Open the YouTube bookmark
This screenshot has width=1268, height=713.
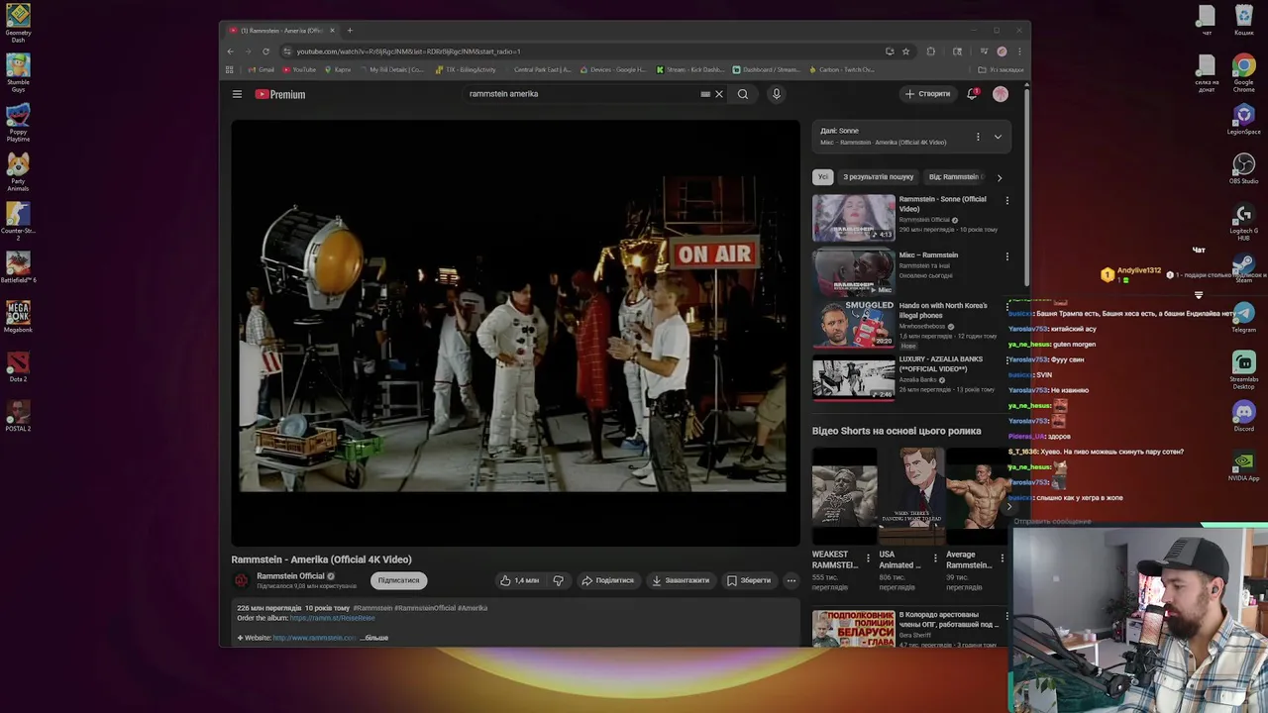pyautogui.click(x=299, y=70)
